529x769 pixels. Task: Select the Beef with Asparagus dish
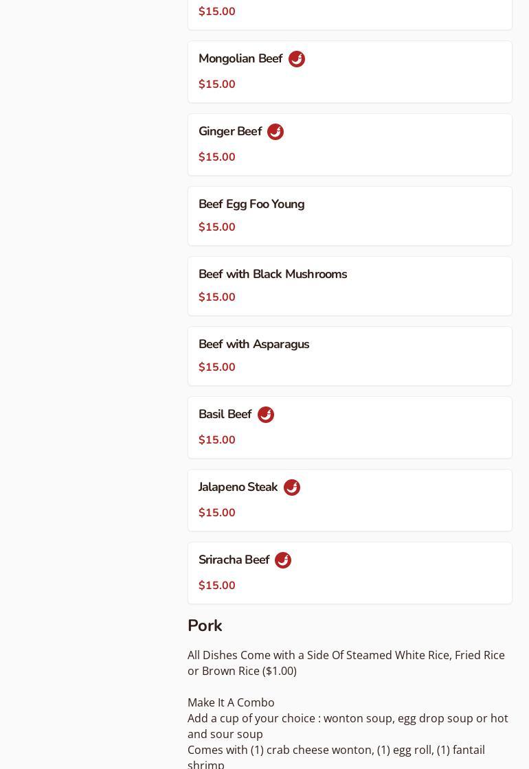[x=254, y=345]
